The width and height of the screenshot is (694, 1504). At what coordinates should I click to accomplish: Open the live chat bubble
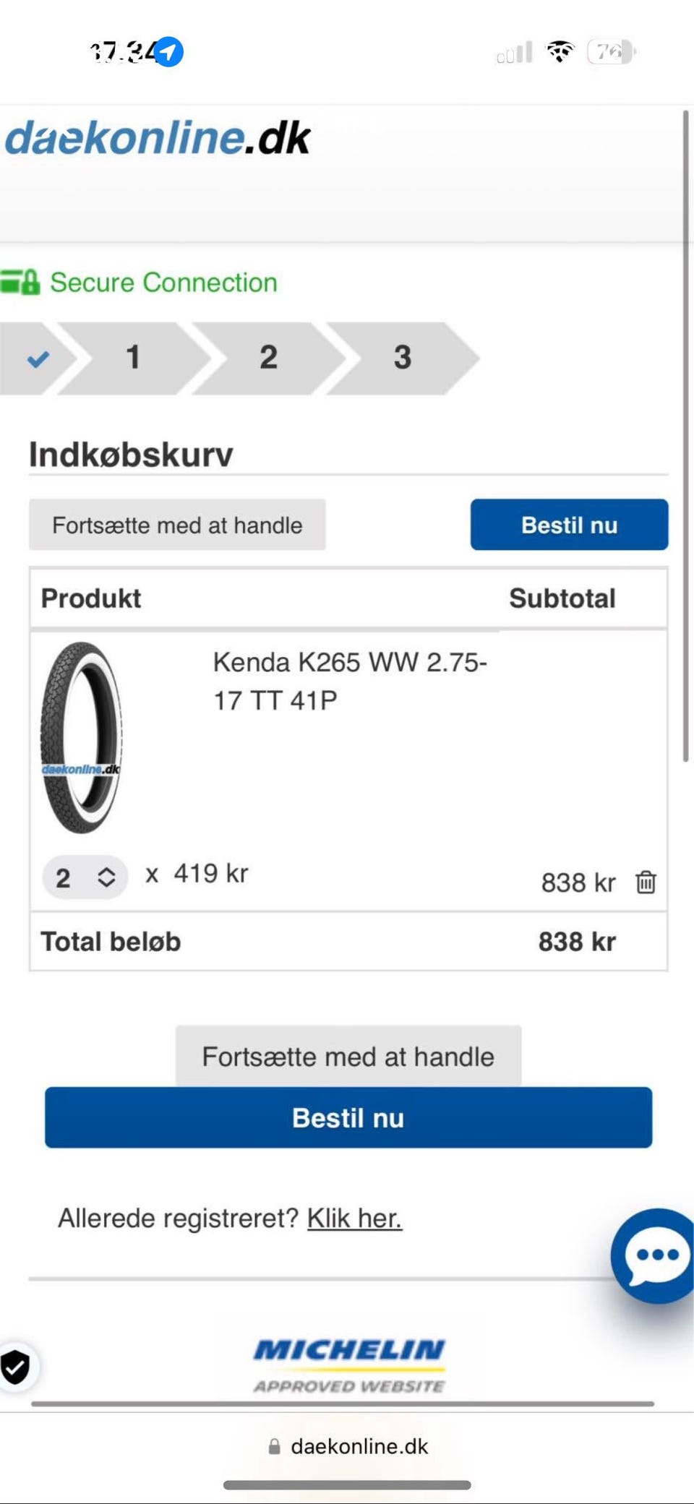pos(654,1256)
